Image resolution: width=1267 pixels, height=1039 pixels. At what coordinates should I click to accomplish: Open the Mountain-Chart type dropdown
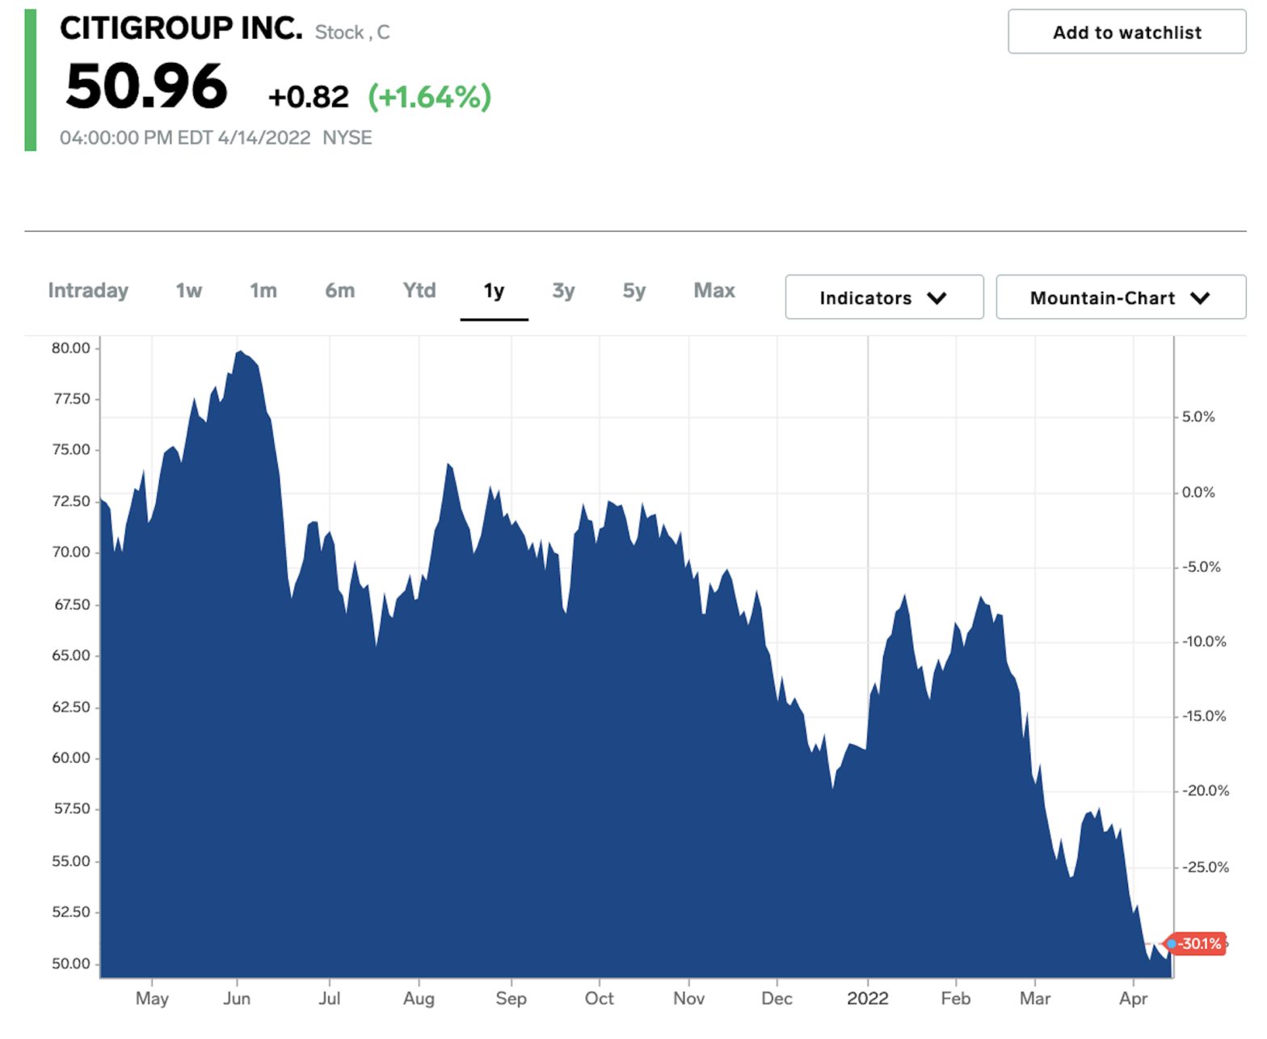(1121, 297)
